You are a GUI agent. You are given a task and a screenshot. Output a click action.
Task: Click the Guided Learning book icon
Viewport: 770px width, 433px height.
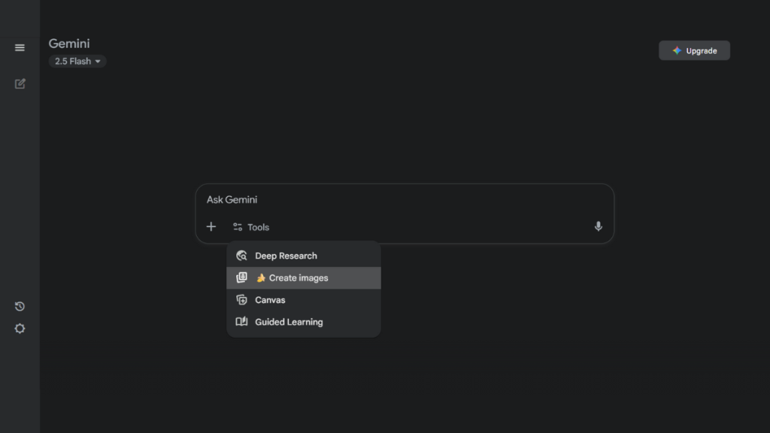coord(241,322)
